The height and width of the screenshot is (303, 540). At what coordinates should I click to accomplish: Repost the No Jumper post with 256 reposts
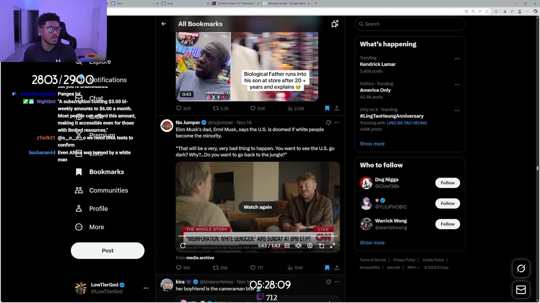(220, 268)
